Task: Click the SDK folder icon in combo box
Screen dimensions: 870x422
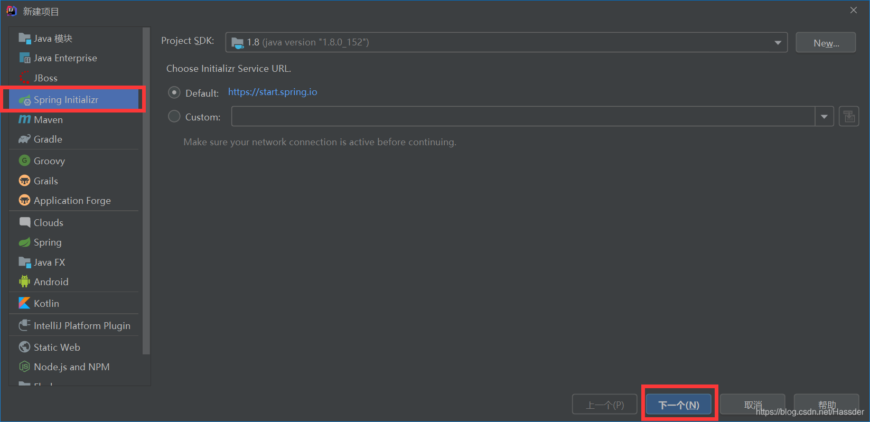Action: [x=238, y=42]
